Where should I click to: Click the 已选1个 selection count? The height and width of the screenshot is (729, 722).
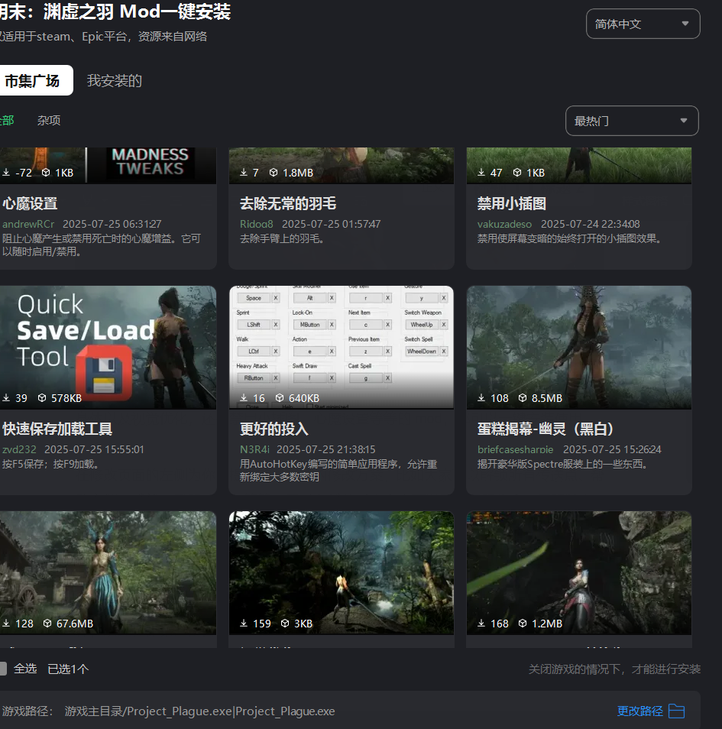pos(68,669)
